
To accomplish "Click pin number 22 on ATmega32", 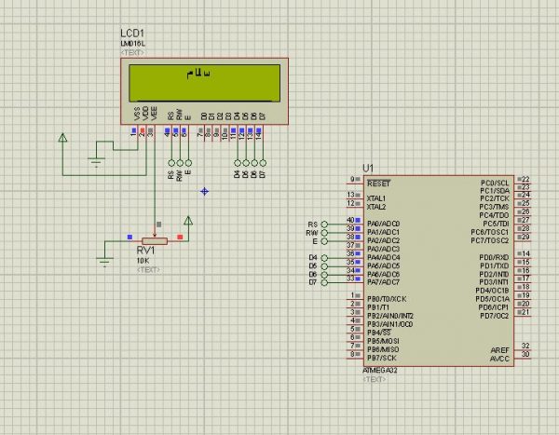I will pos(525,179).
